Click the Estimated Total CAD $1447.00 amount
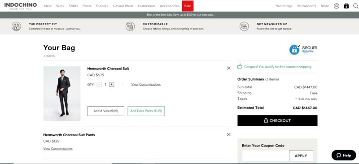Image resolution: width=359 pixels, height=164 pixels. tap(305, 108)
